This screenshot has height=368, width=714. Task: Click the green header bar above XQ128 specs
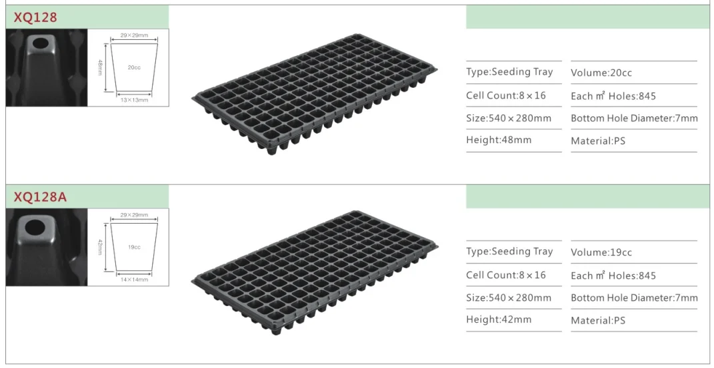588,17
